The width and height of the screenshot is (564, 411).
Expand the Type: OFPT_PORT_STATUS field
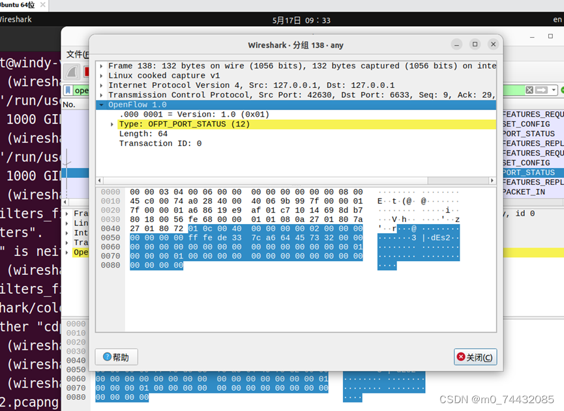click(111, 124)
